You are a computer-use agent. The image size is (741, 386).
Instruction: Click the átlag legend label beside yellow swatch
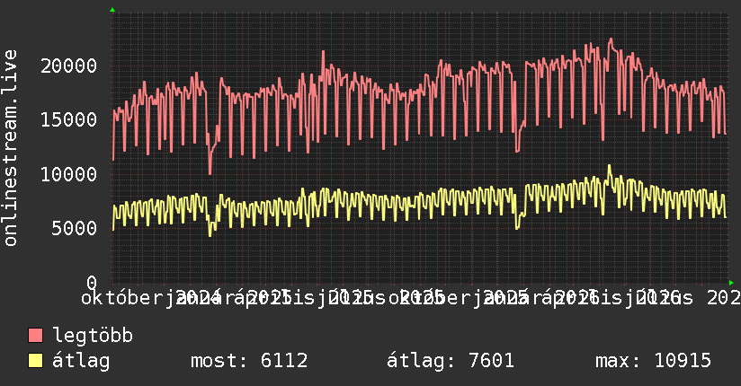pos(81,361)
